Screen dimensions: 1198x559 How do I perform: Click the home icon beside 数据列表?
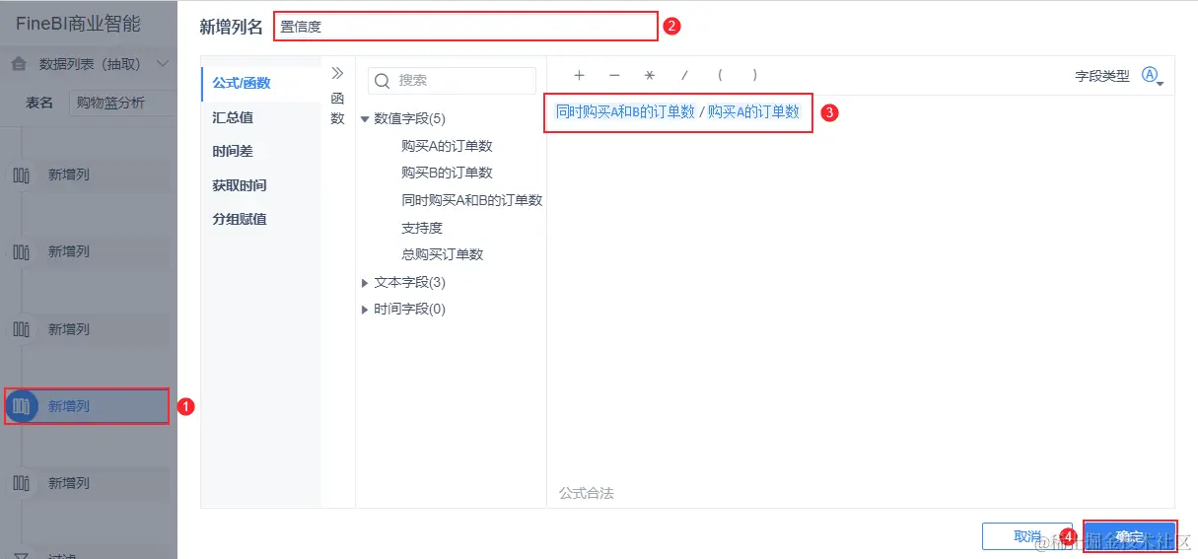[19, 65]
